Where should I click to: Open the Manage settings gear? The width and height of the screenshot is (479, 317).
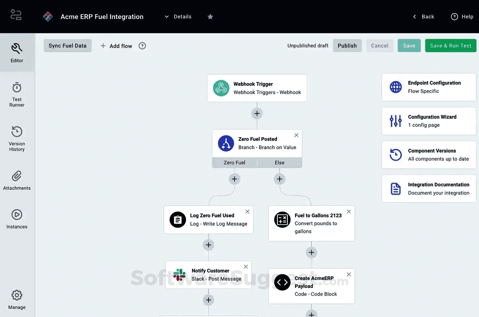pos(17,298)
